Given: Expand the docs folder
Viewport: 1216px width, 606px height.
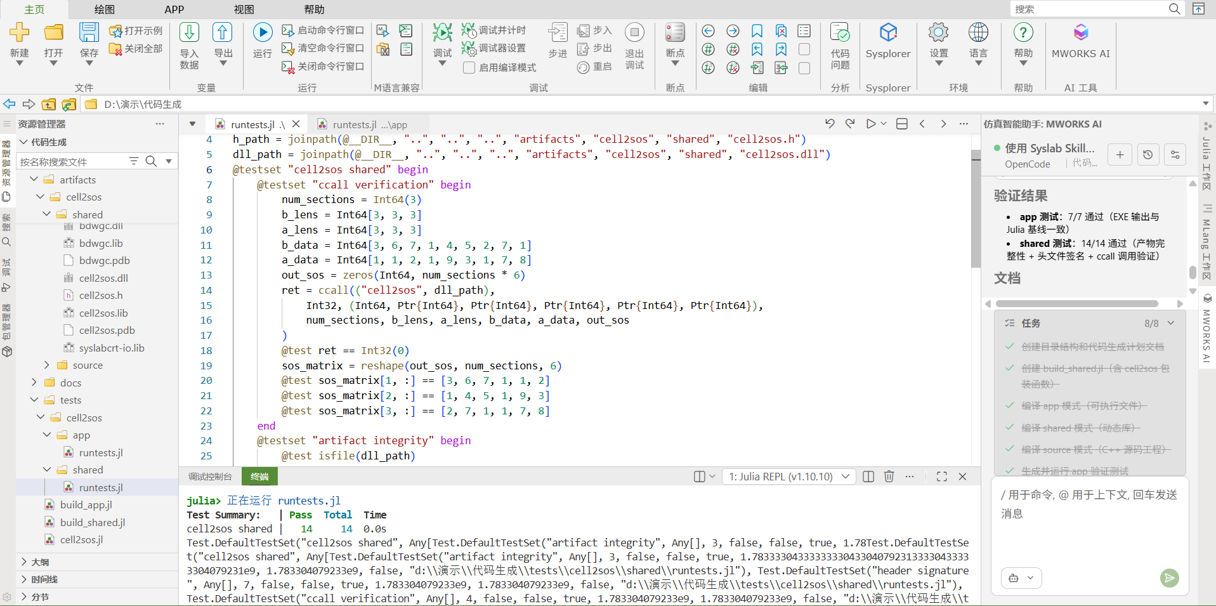Looking at the screenshot, I should click(x=34, y=383).
